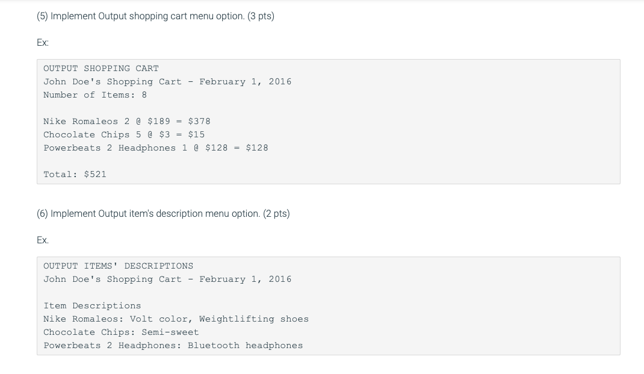
Task: Click the shopping cart date line in first block
Action: pos(167,82)
